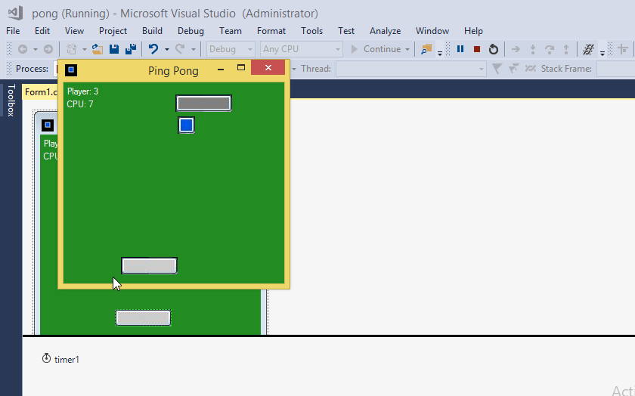Click the Stack Frame combo box
Image resolution: width=635 pixels, height=396 pixels.
tap(615, 69)
